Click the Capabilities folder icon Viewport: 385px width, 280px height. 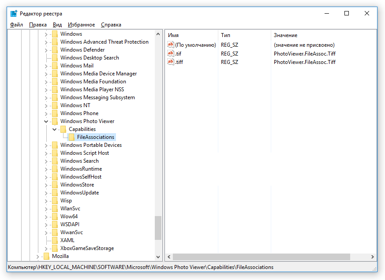(63, 129)
